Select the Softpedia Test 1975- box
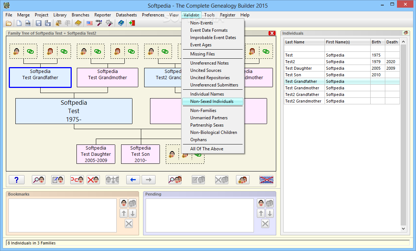This screenshot has width=416, height=251. tap(74, 111)
